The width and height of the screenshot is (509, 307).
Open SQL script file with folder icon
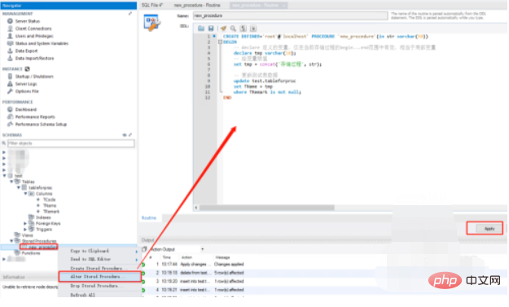coord(201,29)
